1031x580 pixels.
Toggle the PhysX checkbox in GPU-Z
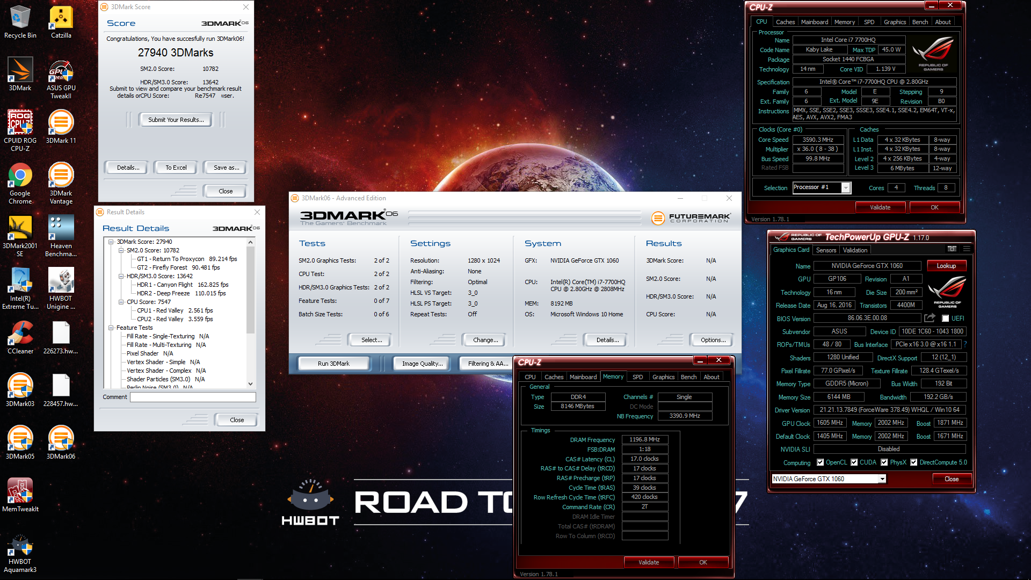pyautogui.click(x=884, y=462)
